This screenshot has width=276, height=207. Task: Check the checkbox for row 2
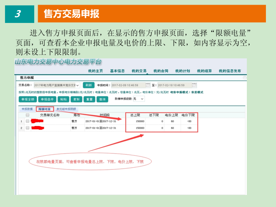click(28, 128)
